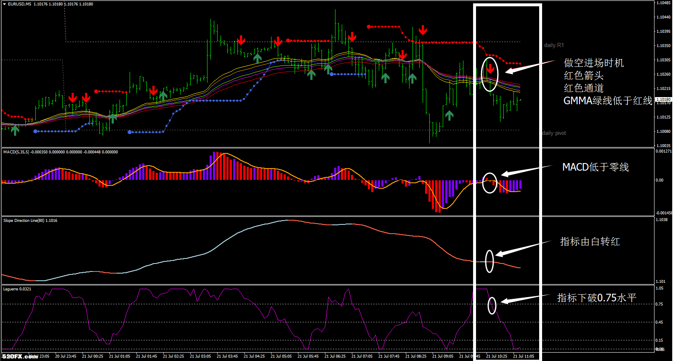Image resolution: width=673 pixels, height=361 pixels.
Task: Click time axis label 21 Jul 03:05
Action: (x=200, y=356)
